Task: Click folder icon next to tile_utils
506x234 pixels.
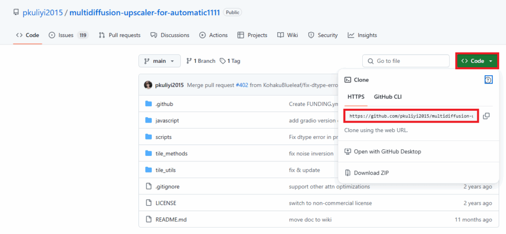Action: pos(148,170)
